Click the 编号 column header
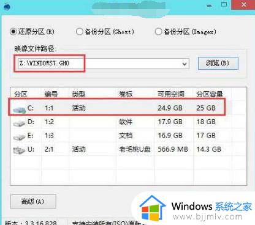255x225 pixels. 51,94
